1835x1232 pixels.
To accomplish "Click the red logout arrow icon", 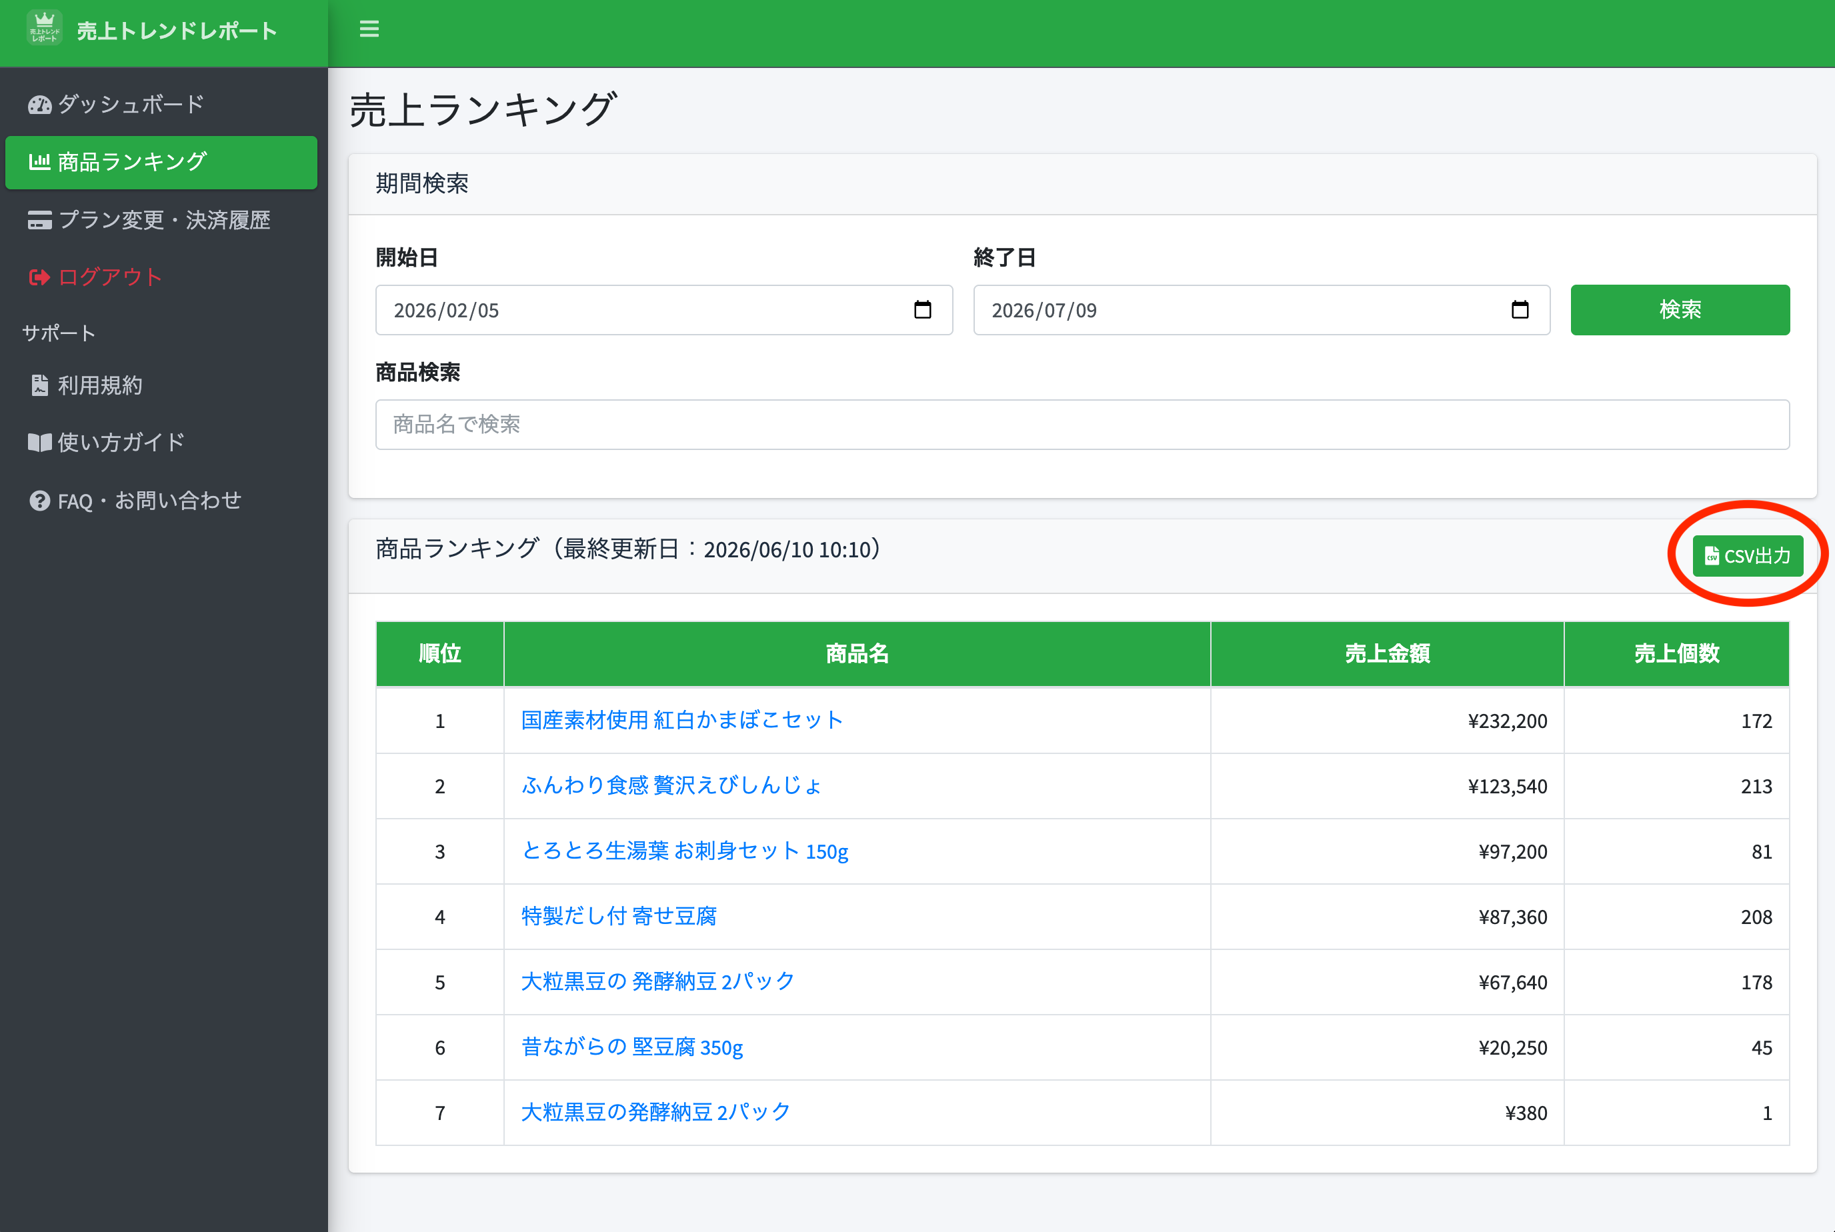I will (x=39, y=277).
